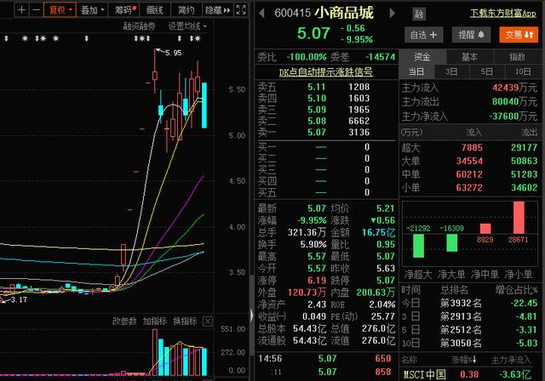Open 下载东方财富App link

502,14
